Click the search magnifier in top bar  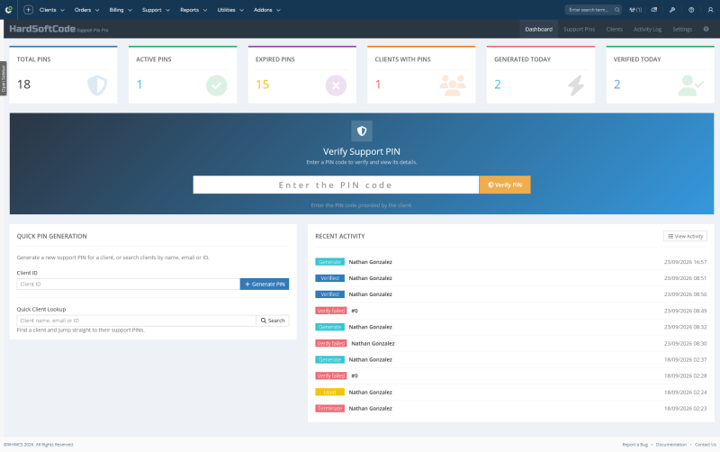pyautogui.click(x=617, y=10)
